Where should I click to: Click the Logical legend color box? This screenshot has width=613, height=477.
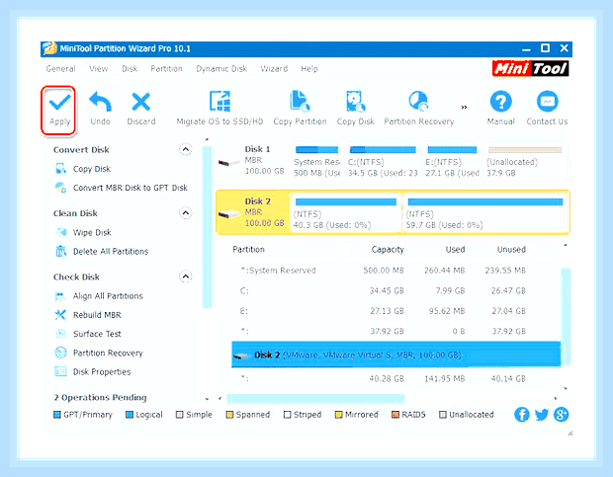130,415
